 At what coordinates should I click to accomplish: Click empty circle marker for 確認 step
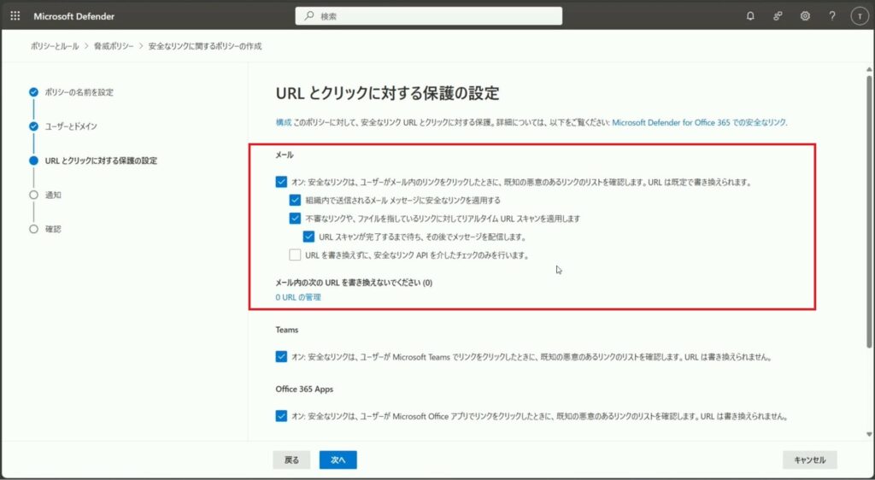point(33,229)
